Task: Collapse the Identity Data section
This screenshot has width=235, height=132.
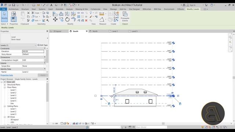Action: pyautogui.click(x=45, y=69)
